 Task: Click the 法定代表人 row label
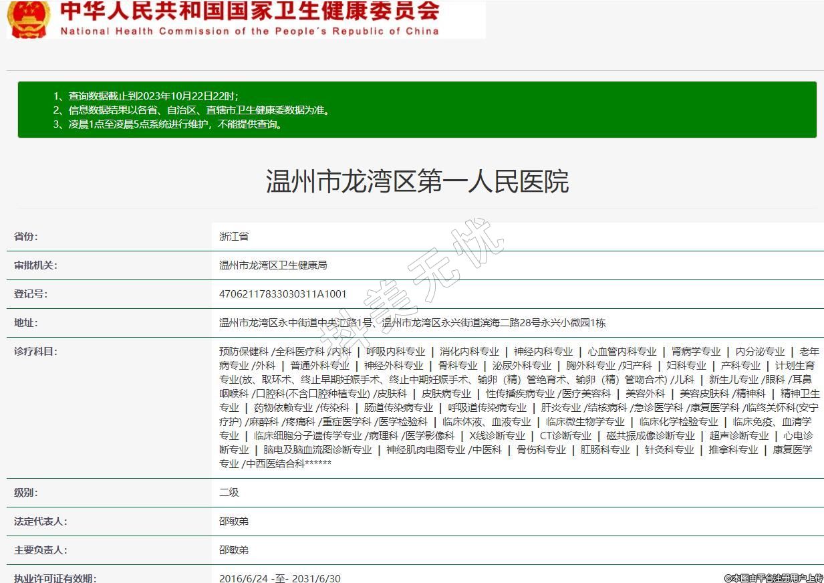pos(40,521)
